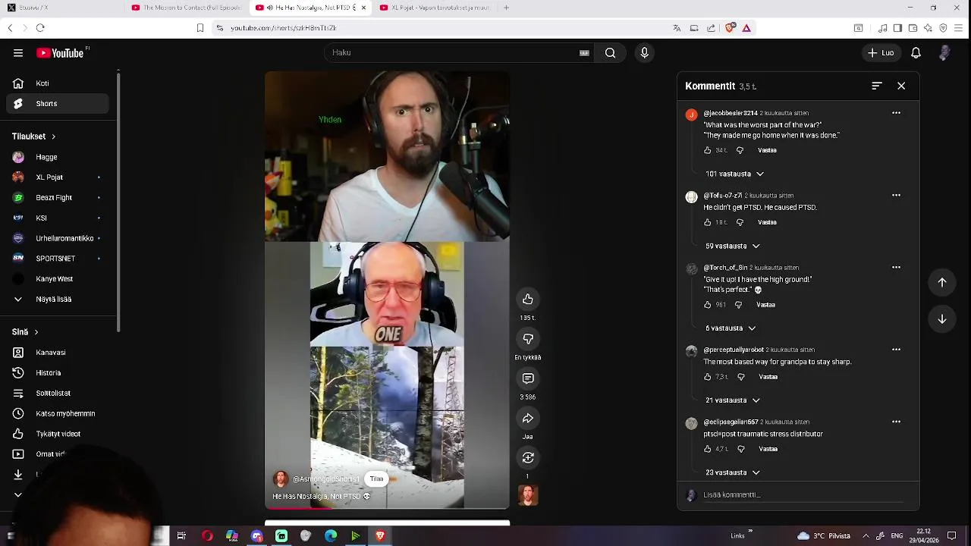Click Luo create button
Screen dimensions: 971x546
tap(881, 53)
